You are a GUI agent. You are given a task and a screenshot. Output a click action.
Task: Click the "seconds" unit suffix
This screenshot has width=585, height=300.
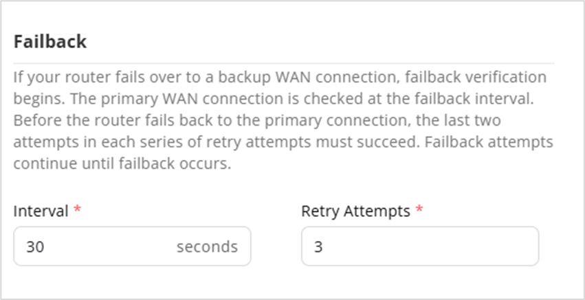(x=207, y=246)
